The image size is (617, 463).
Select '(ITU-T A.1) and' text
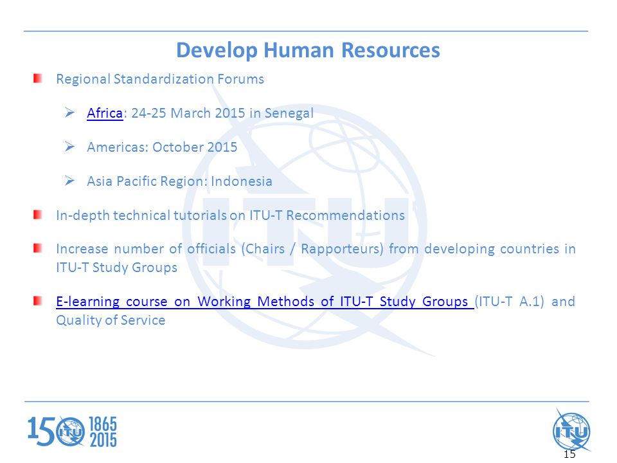525,302
